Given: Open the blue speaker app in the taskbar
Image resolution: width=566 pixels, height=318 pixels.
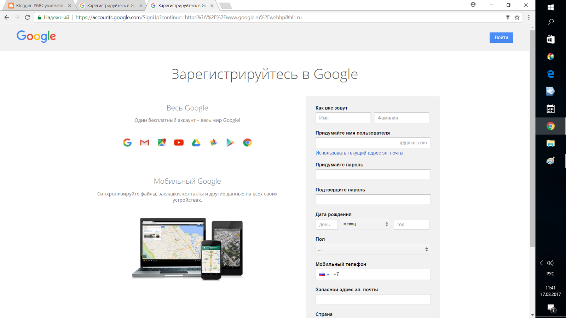Looking at the screenshot, I should tap(550, 91).
